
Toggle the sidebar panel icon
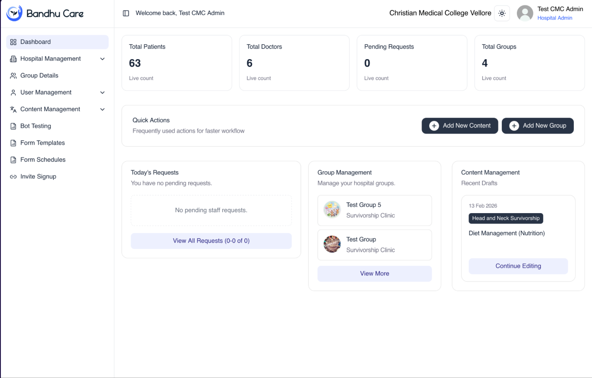[126, 13]
